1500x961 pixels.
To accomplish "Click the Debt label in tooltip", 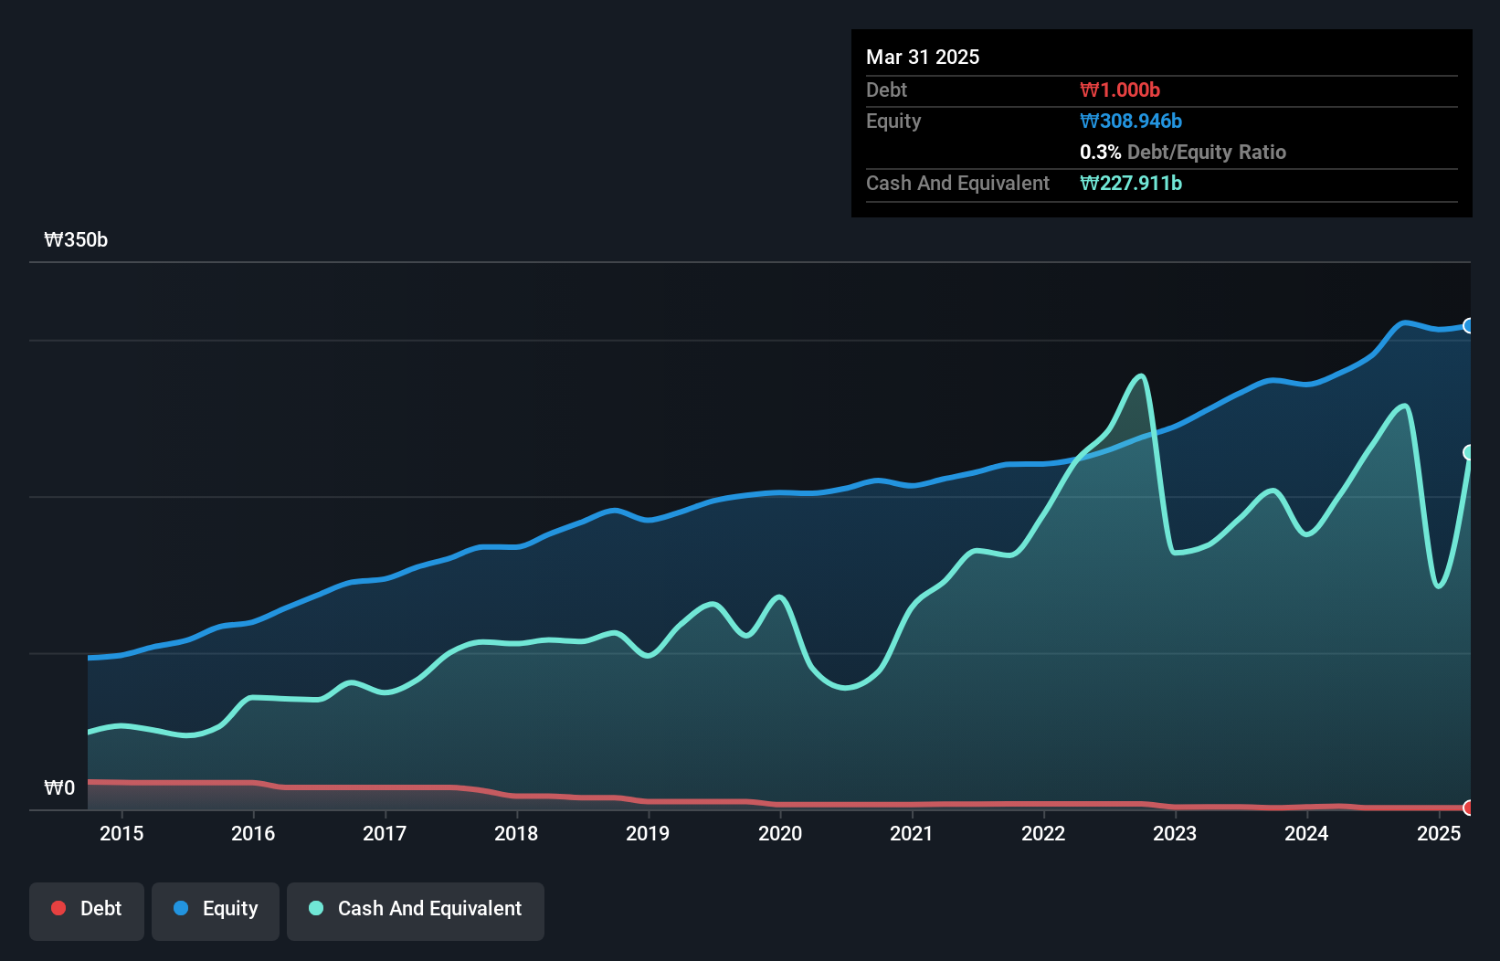I will tap(887, 90).
